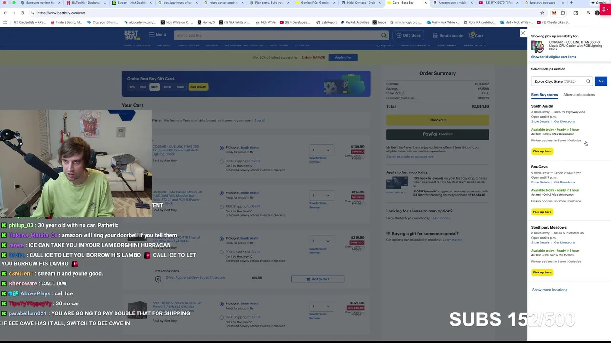The height and width of the screenshot is (343, 611).
Task: Open the Home / X bookmark
Action: point(206,22)
